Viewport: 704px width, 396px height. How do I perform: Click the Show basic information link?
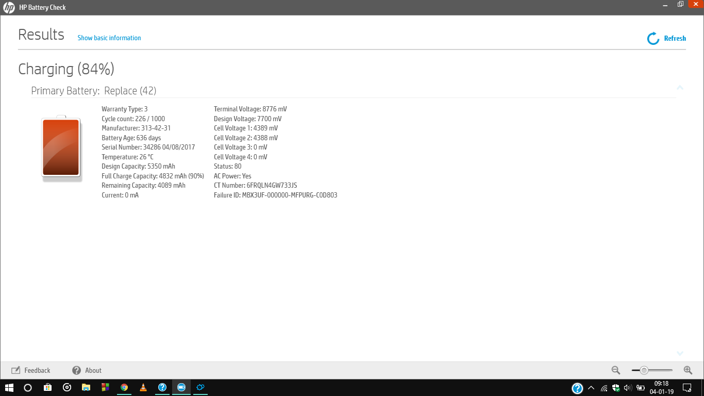[109, 38]
